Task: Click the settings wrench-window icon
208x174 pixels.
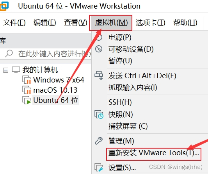Action: 99,167
